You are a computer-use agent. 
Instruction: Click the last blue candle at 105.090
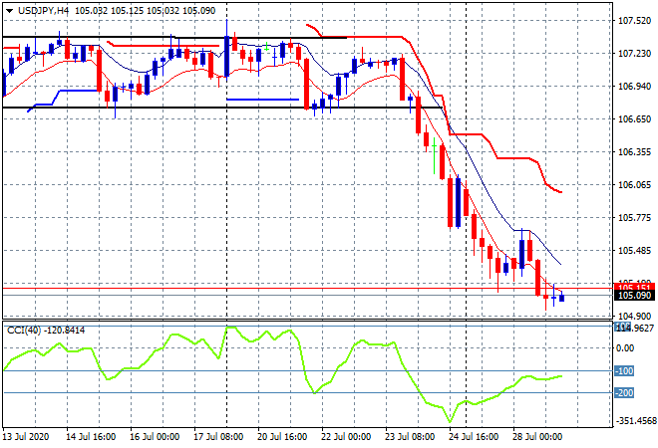pos(562,297)
